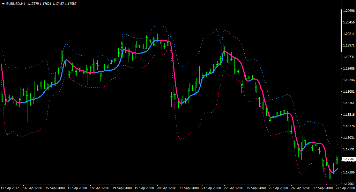Click price scale value 1.18516
Viewport: 356px width, 192px height.
click(349, 115)
